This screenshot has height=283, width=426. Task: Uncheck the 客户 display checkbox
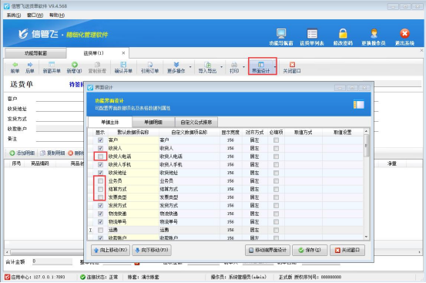(x=100, y=140)
